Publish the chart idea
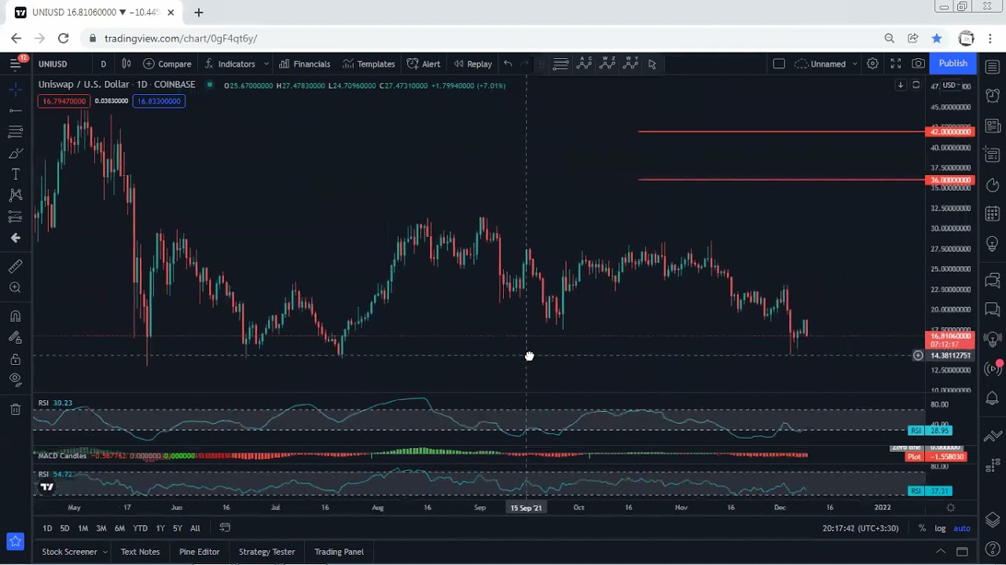Image resolution: width=1006 pixels, height=565 pixels. coord(953,64)
